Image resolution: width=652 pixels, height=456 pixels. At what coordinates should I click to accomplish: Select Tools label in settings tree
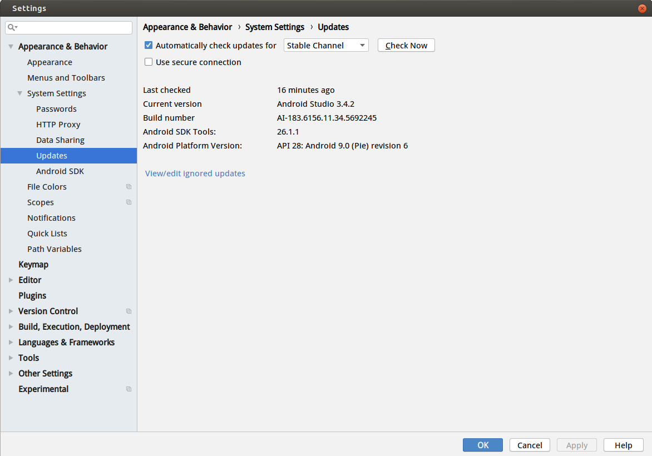29,358
